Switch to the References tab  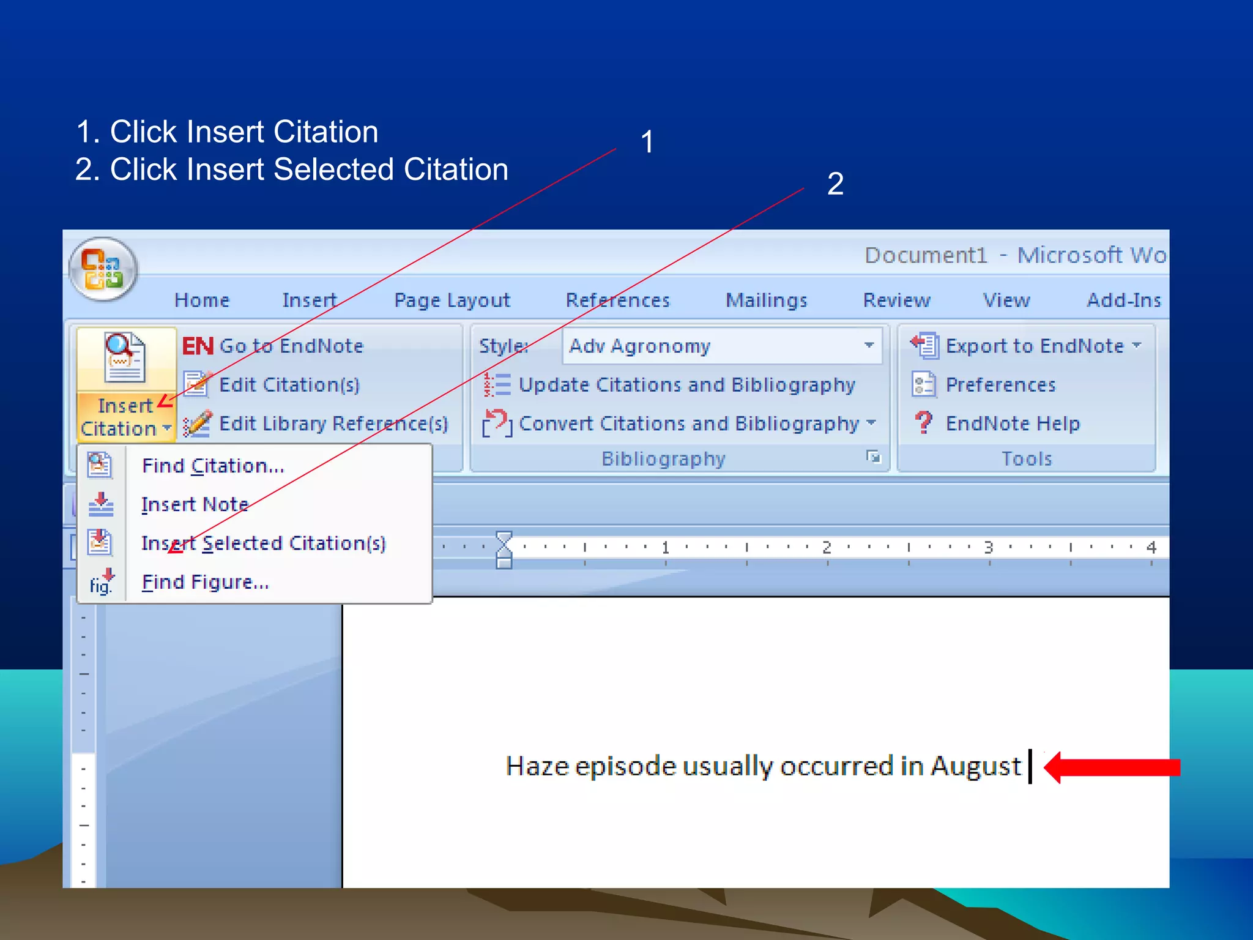tap(618, 300)
